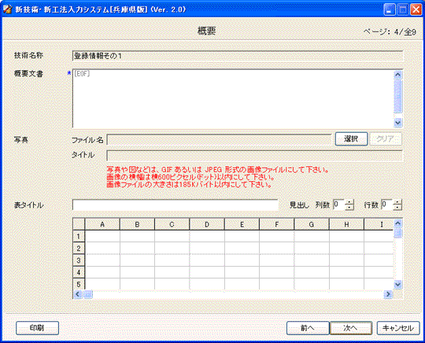
Task: Close the window with the red X
Action: pos(416,9)
